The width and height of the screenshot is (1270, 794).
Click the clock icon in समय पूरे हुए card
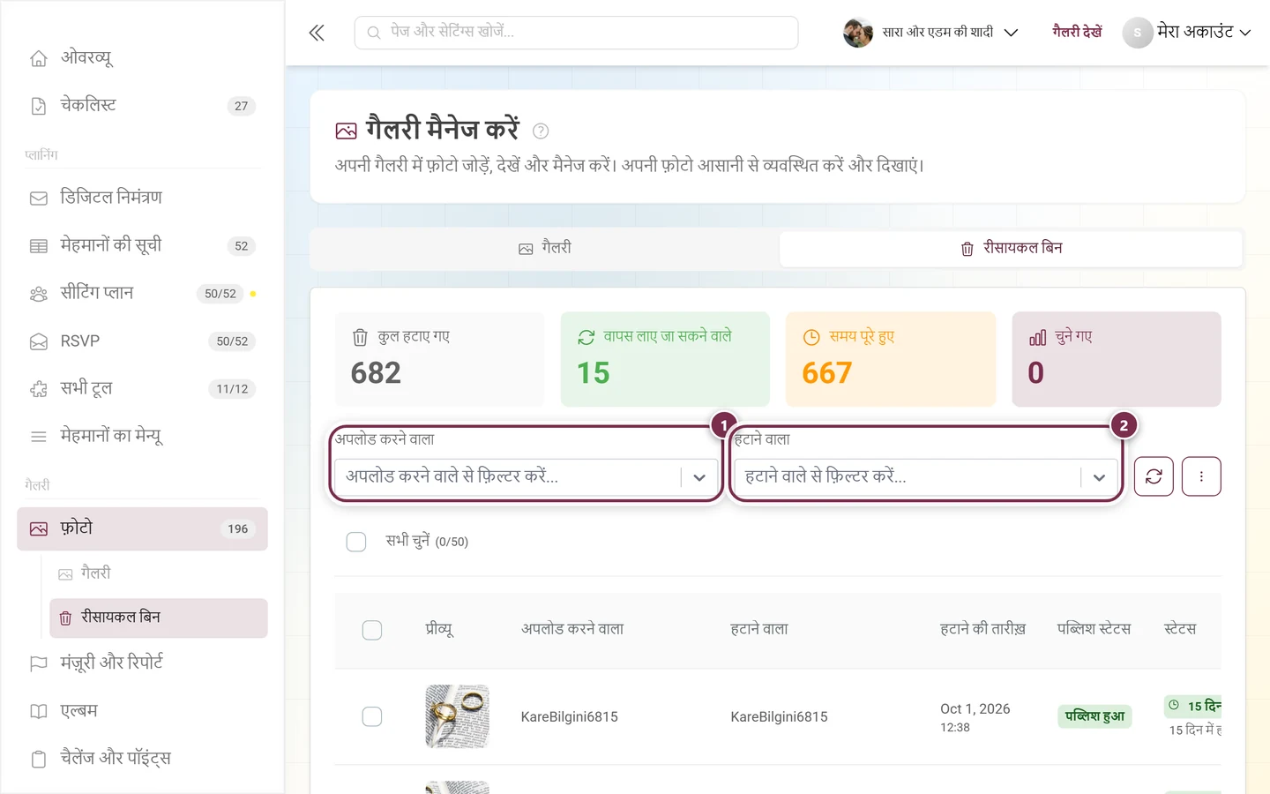(811, 337)
